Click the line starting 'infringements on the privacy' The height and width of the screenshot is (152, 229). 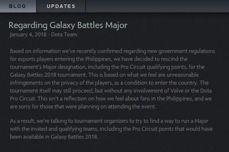pos(109,83)
